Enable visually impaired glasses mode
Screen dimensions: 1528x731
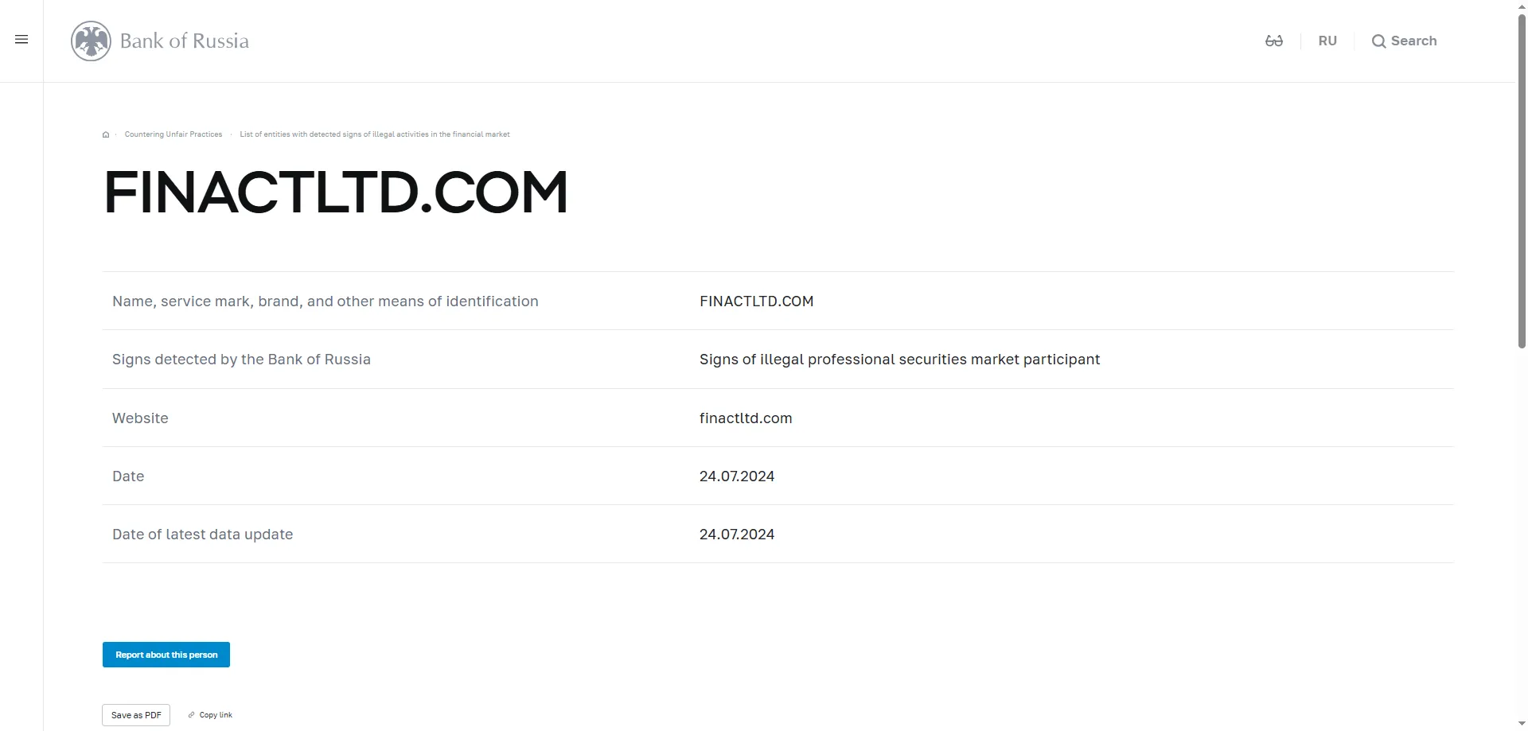click(x=1274, y=41)
